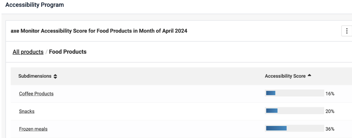The height and width of the screenshot is (138, 352).
Task: Click the 36% score value
Action: [330, 129]
